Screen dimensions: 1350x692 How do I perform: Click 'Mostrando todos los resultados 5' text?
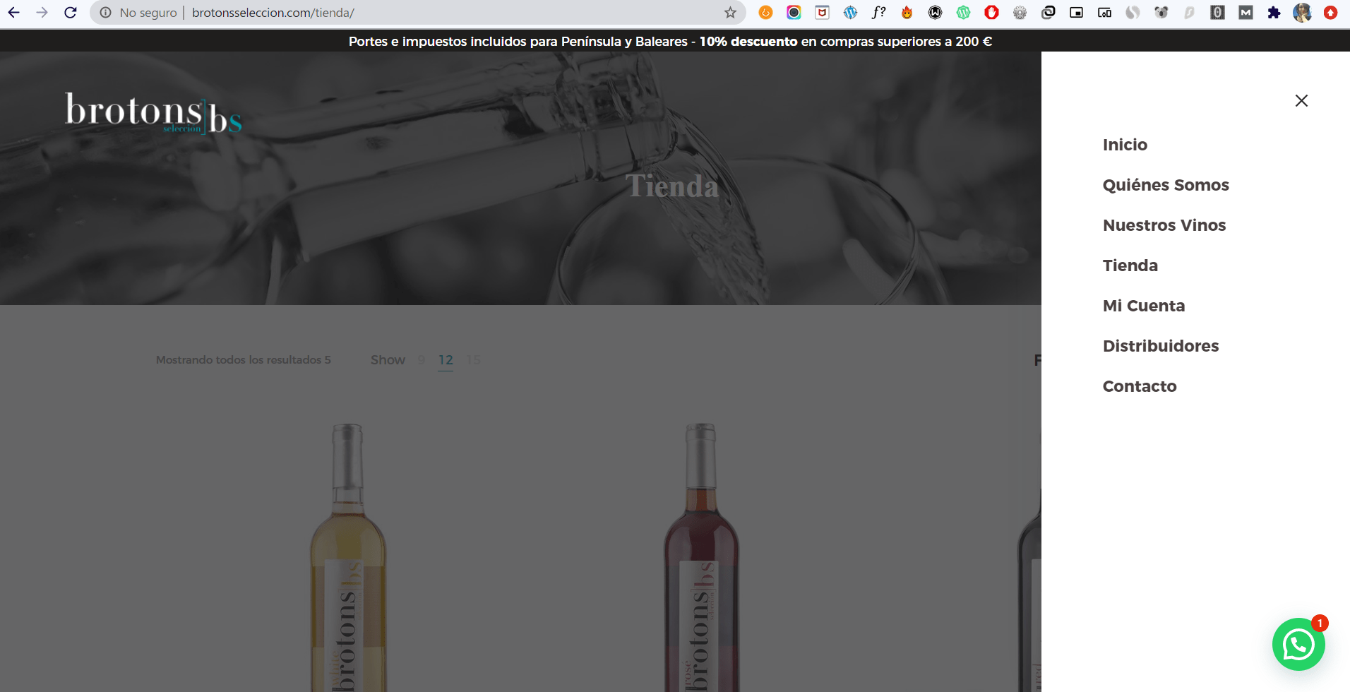(244, 360)
